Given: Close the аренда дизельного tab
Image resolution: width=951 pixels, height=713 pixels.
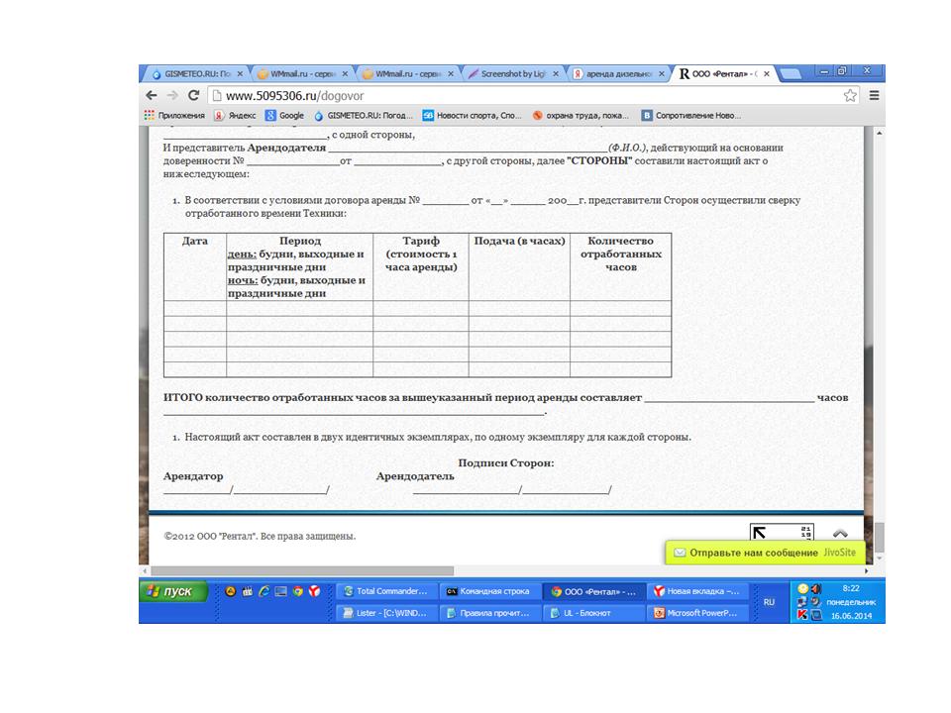Looking at the screenshot, I should (662, 73).
